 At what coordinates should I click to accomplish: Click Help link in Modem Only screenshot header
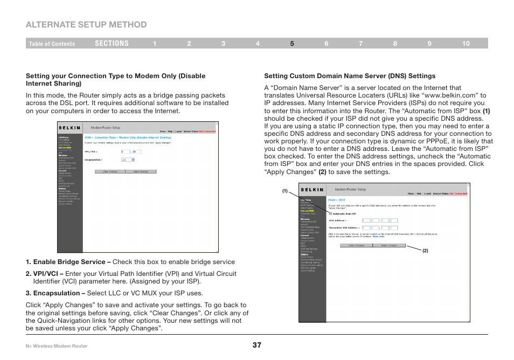(170, 131)
